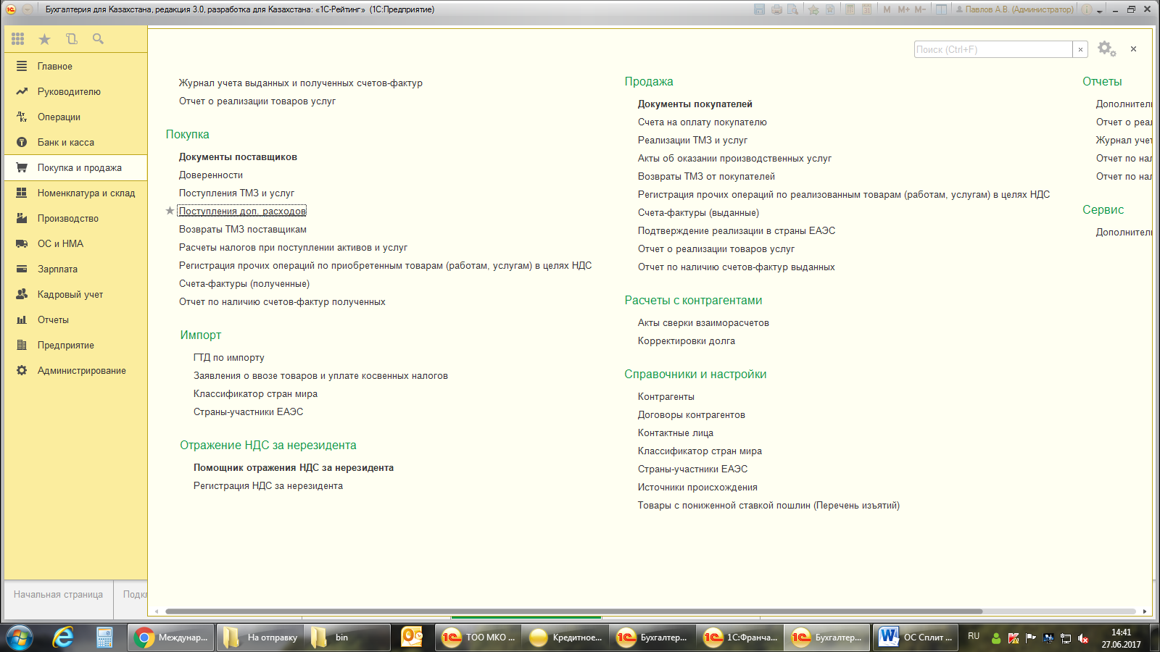The width and height of the screenshot is (1160, 652).
Task: Click the horizontal scrollbar at the bottom
Action: (573, 611)
